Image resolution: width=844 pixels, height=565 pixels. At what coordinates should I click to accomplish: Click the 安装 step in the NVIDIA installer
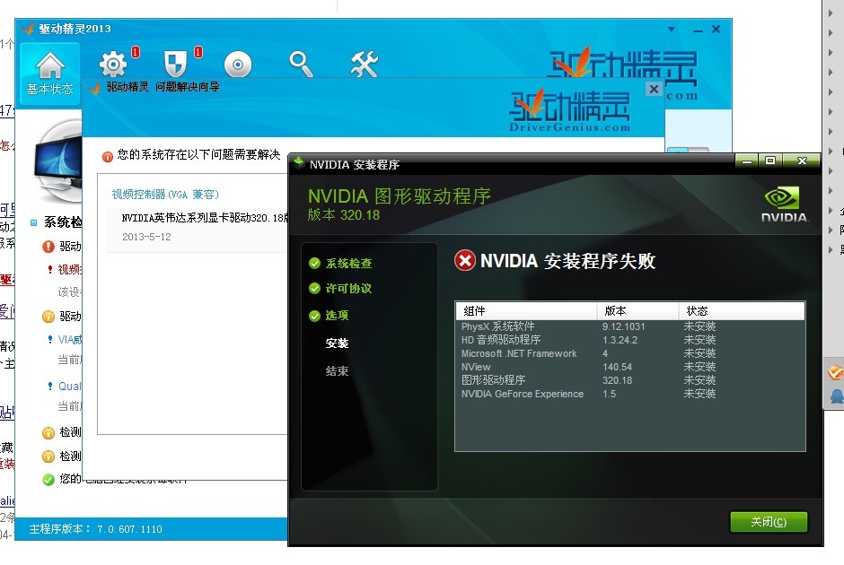337,343
